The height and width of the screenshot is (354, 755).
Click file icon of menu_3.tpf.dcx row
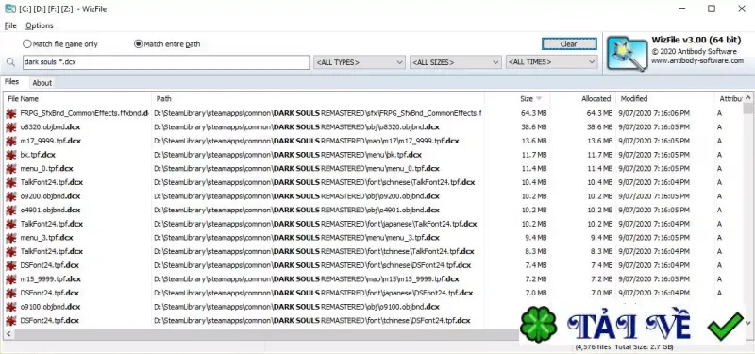pos(11,238)
